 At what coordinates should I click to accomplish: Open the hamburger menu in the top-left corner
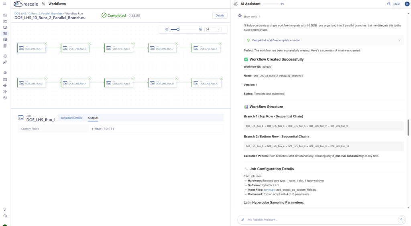pos(4,4)
